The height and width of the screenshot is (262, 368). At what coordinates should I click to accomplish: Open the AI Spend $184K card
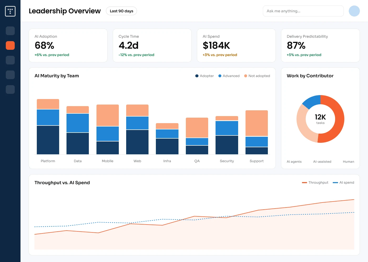tap(236, 45)
